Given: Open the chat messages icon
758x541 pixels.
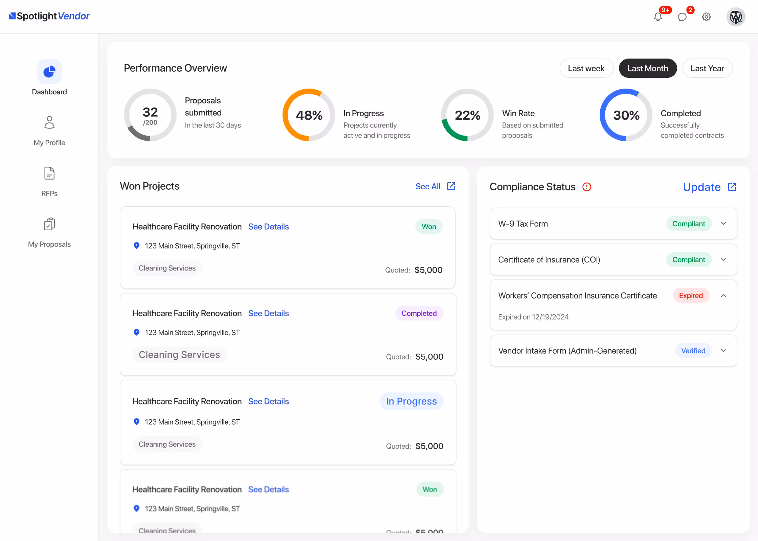Looking at the screenshot, I should pyautogui.click(x=682, y=17).
